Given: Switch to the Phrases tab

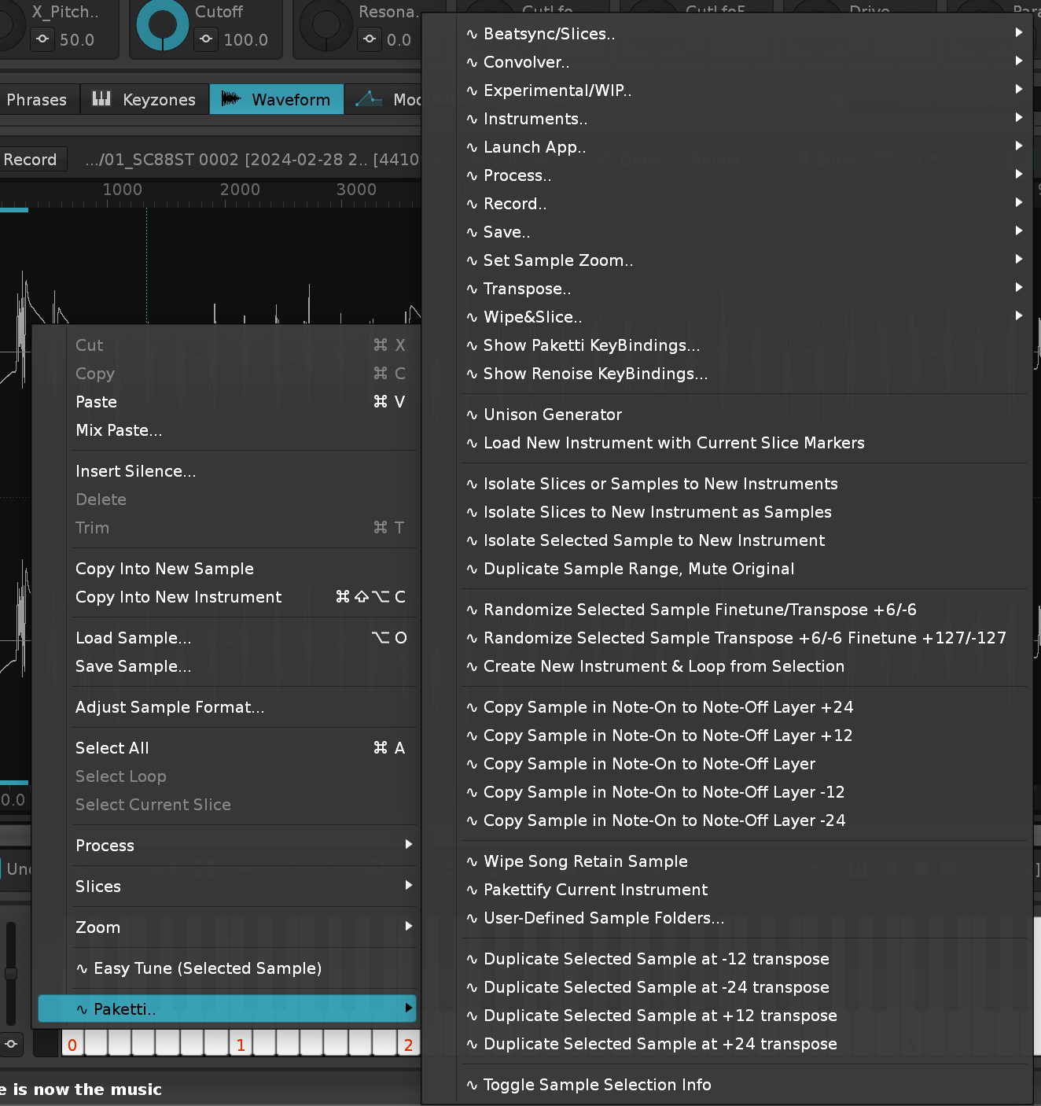Looking at the screenshot, I should point(36,100).
